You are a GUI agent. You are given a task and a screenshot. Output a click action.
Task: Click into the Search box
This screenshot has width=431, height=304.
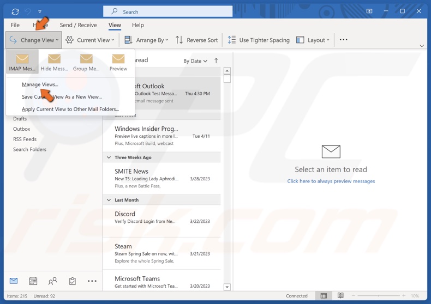[x=167, y=11]
